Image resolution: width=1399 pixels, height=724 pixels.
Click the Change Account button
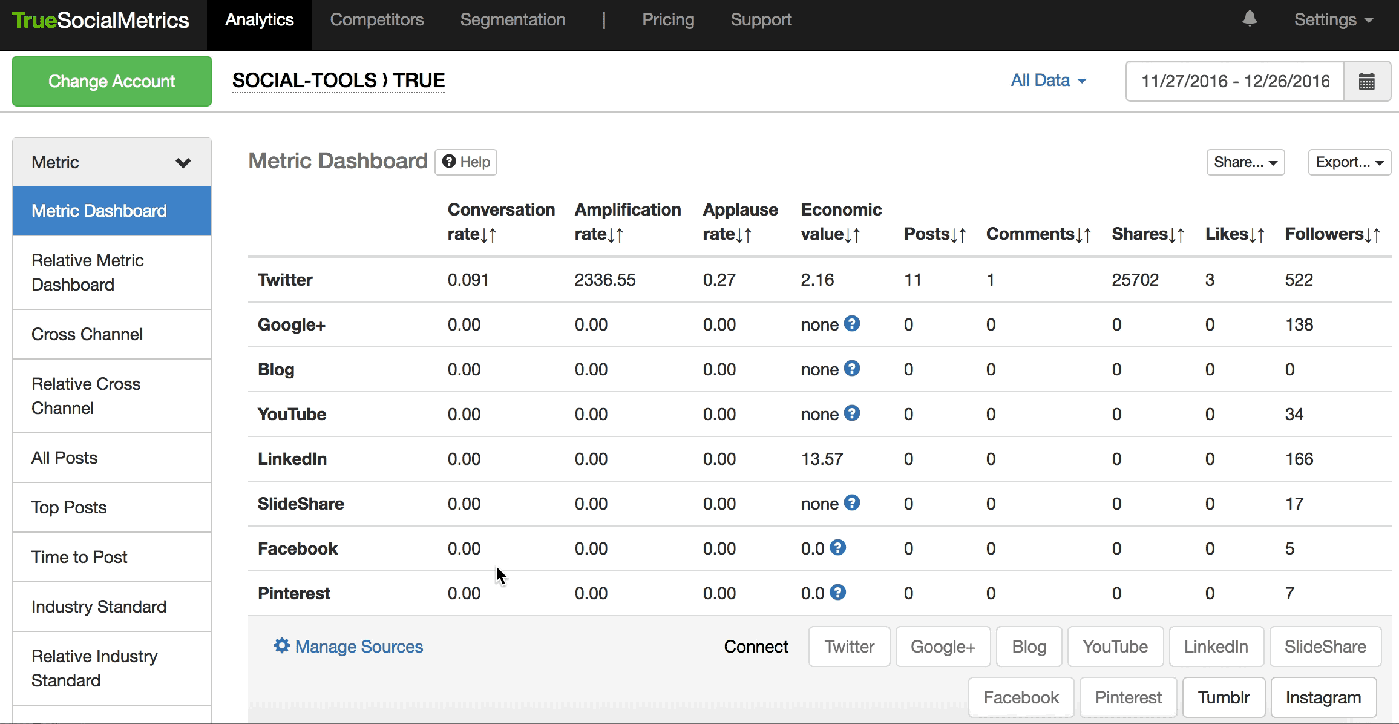[112, 81]
